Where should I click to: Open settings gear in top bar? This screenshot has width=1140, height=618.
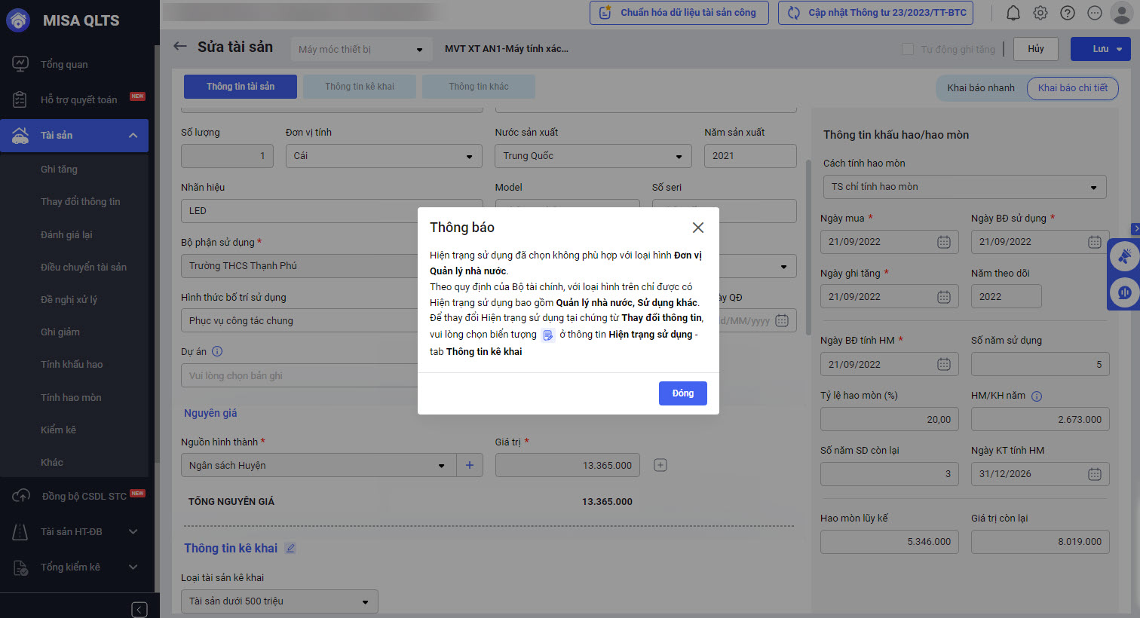click(1040, 13)
